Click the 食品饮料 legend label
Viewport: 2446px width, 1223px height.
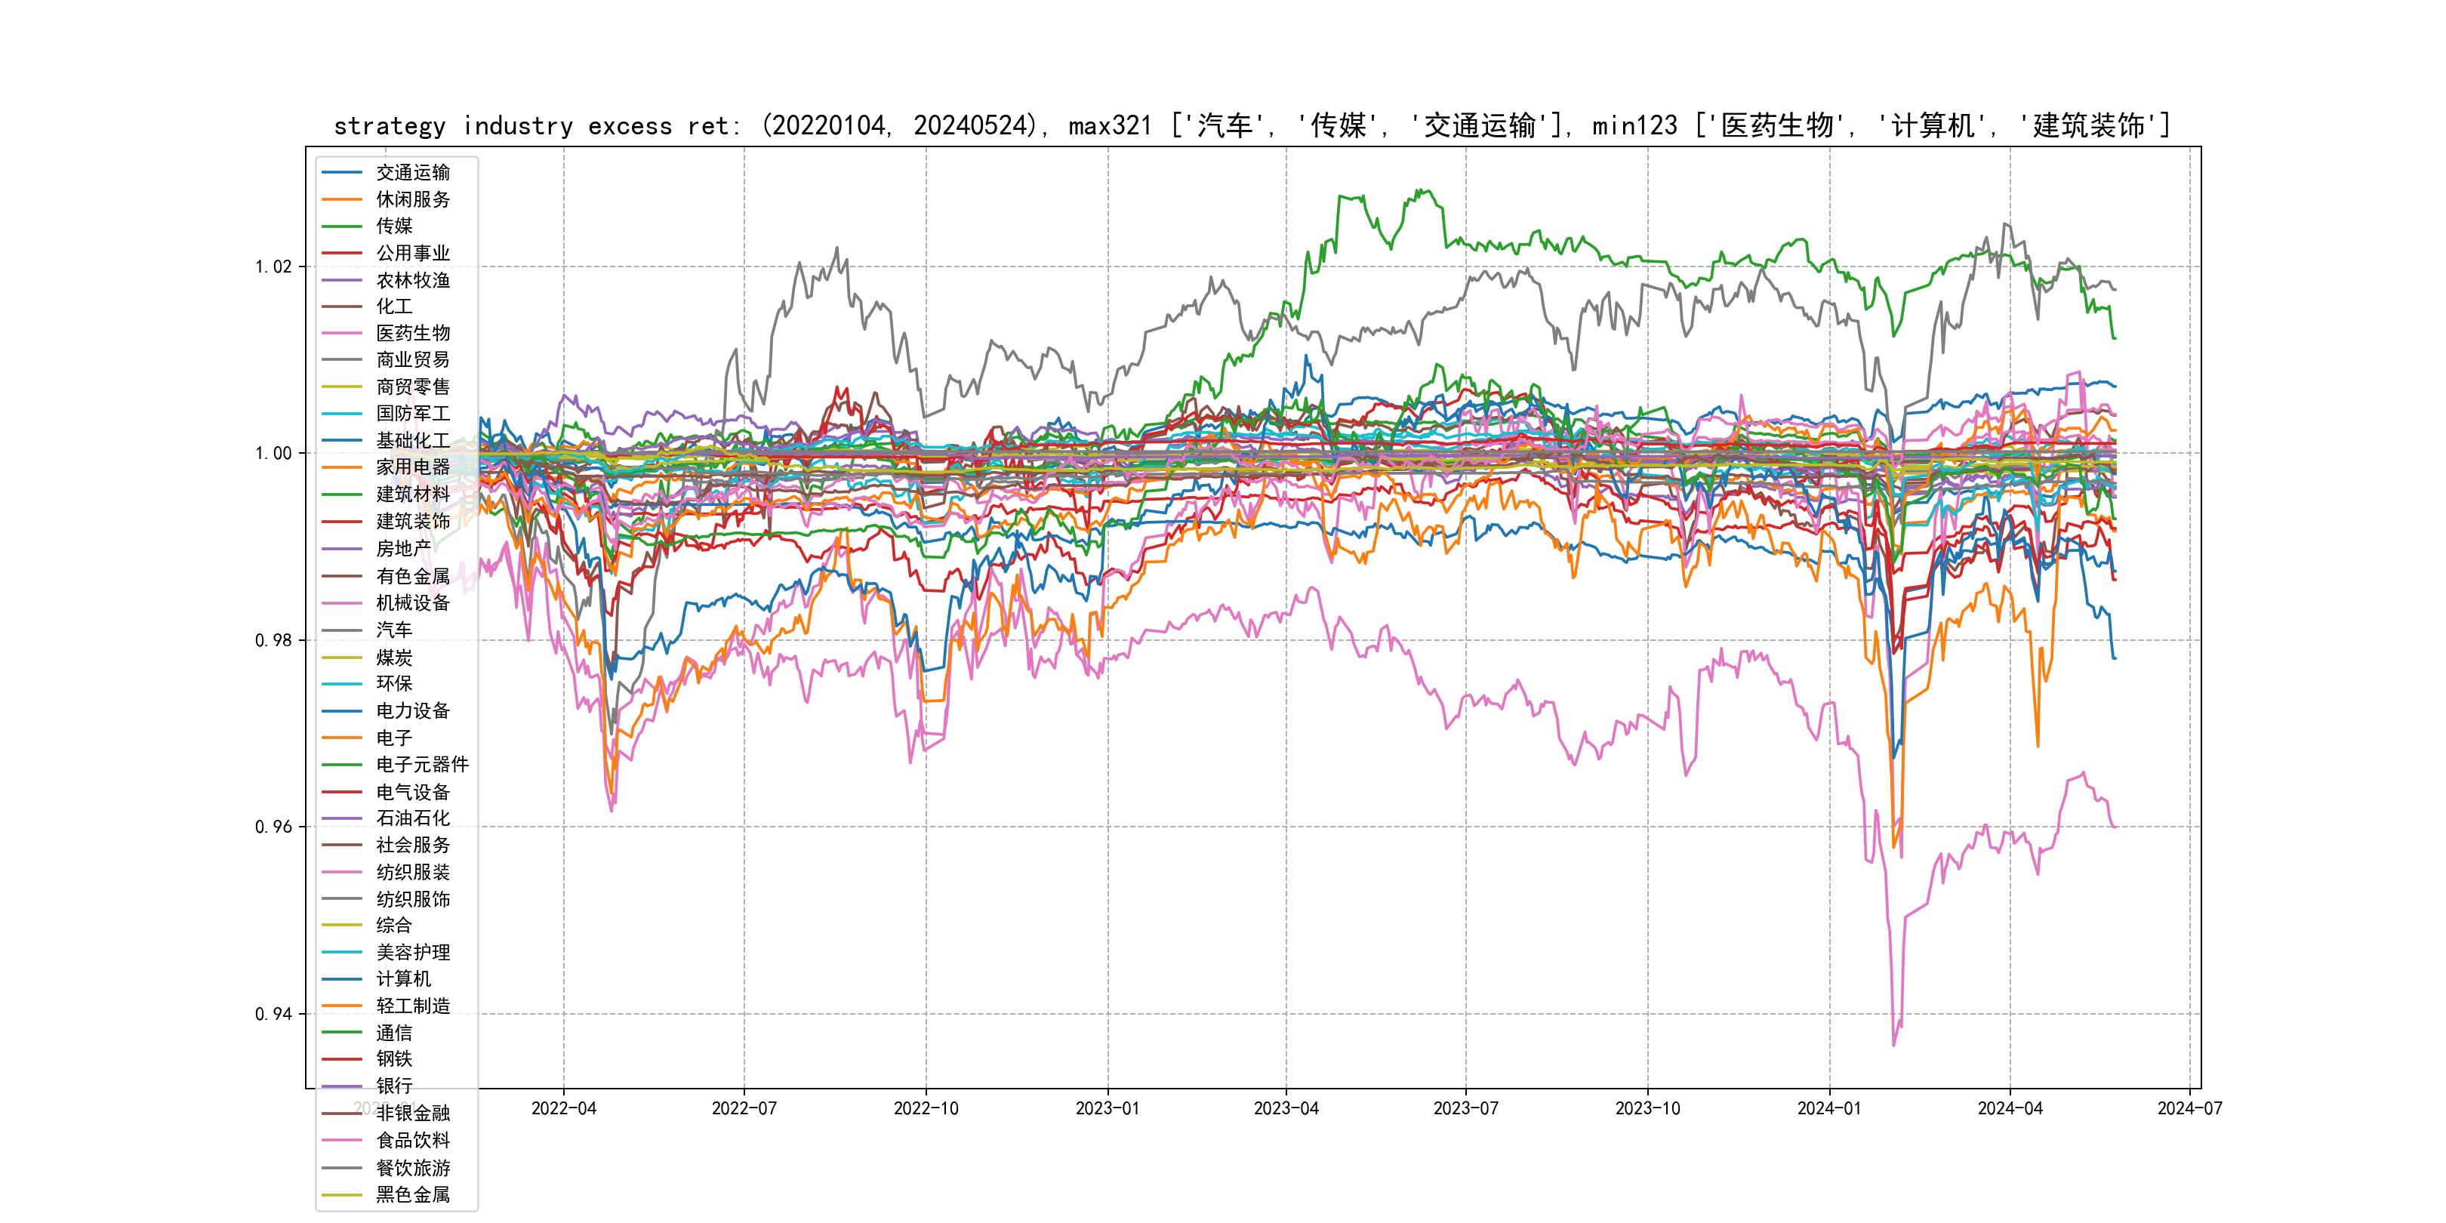[x=412, y=1141]
